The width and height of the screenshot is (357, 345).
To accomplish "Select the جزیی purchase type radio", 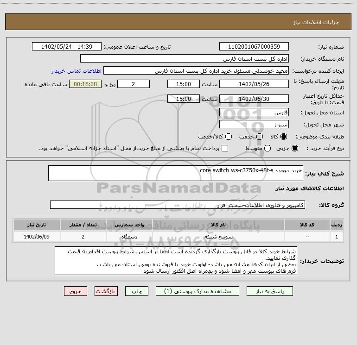I will 295,148.
